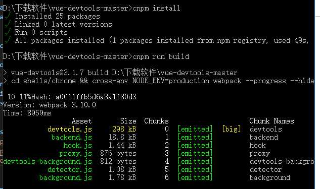Viewport: 320px width, 189px height.
Task: Click the Time: 8959ms line
Action: (x=27, y=113)
